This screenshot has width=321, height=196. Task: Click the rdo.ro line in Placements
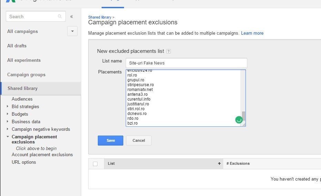[133, 118]
